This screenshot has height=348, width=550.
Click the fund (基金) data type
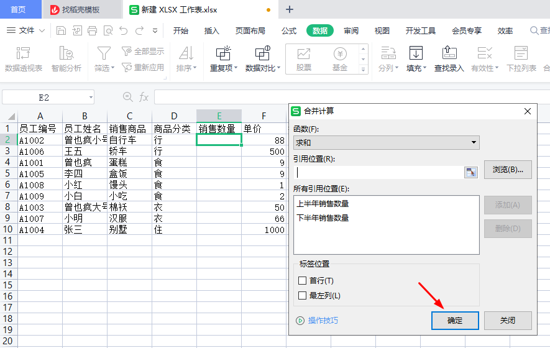click(x=340, y=59)
